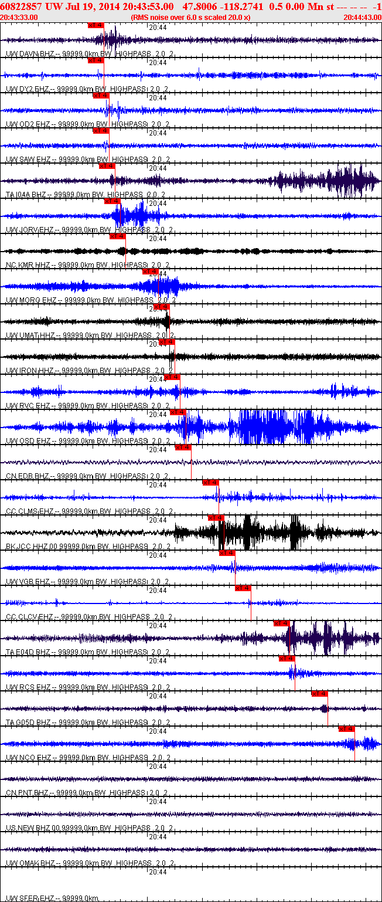Click the pick marker on TA E04D trace

(x=281, y=623)
